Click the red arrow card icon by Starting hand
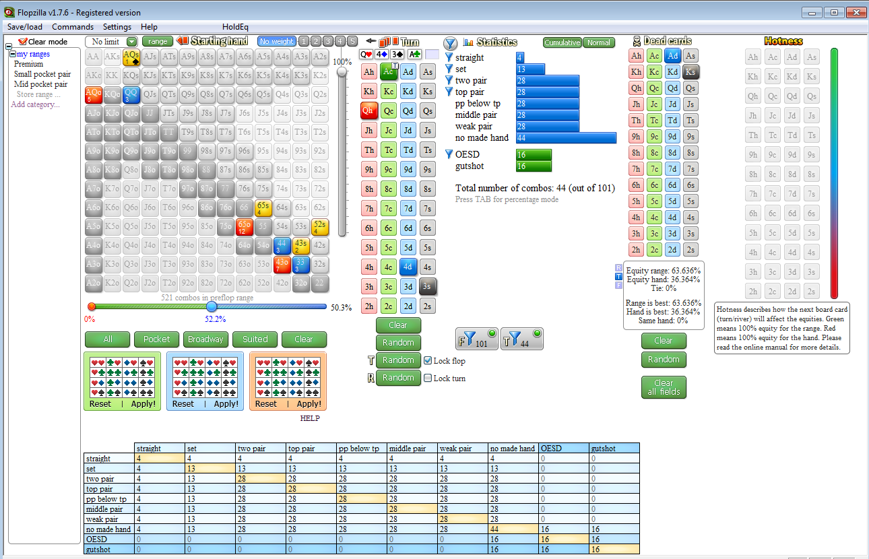 tap(183, 41)
